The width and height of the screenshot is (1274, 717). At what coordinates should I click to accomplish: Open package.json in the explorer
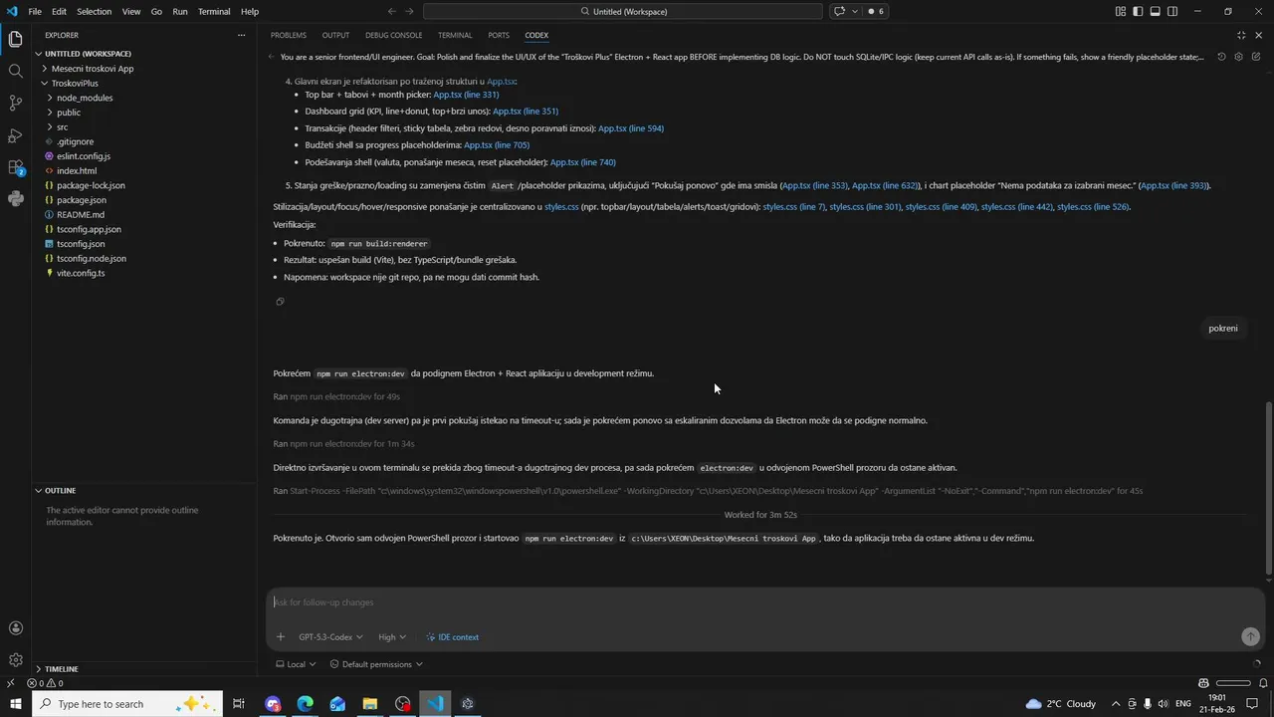point(144,200)
